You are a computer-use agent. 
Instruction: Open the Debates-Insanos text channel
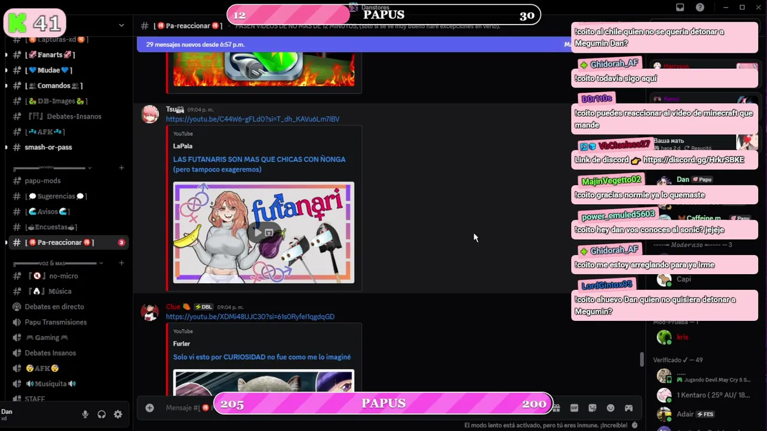66,116
